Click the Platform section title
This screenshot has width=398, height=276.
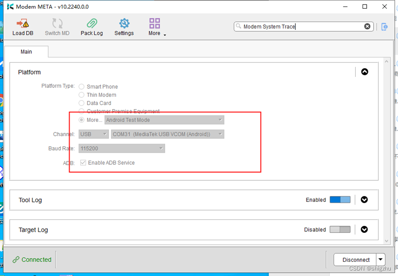point(29,72)
